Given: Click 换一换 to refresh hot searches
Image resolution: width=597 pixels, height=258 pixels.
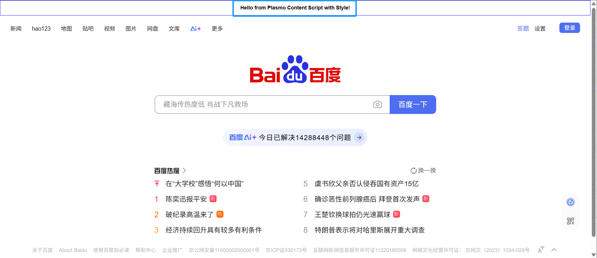Looking at the screenshot, I should 427,171.
